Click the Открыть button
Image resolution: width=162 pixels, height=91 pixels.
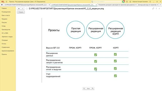(21, 12)
